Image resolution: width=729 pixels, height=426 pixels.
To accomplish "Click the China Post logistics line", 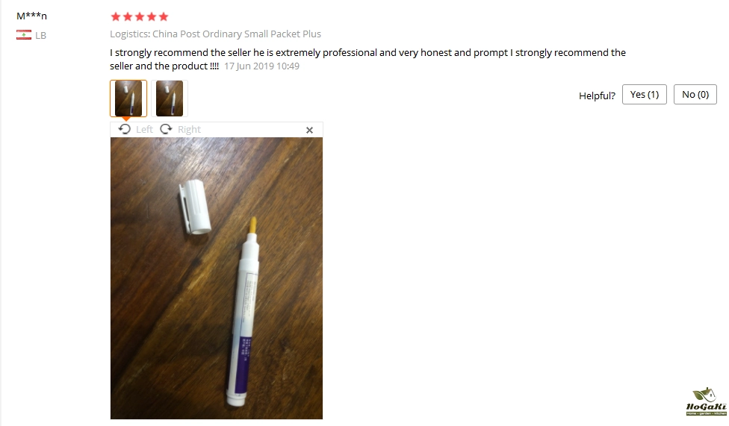I will [215, 34].
